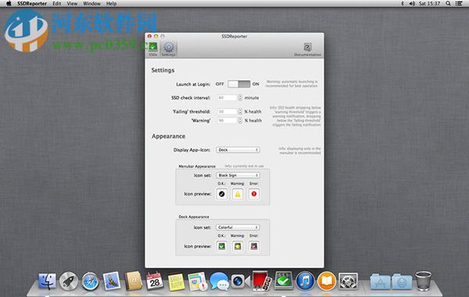Open the Apple menu

tap(9, 4)
